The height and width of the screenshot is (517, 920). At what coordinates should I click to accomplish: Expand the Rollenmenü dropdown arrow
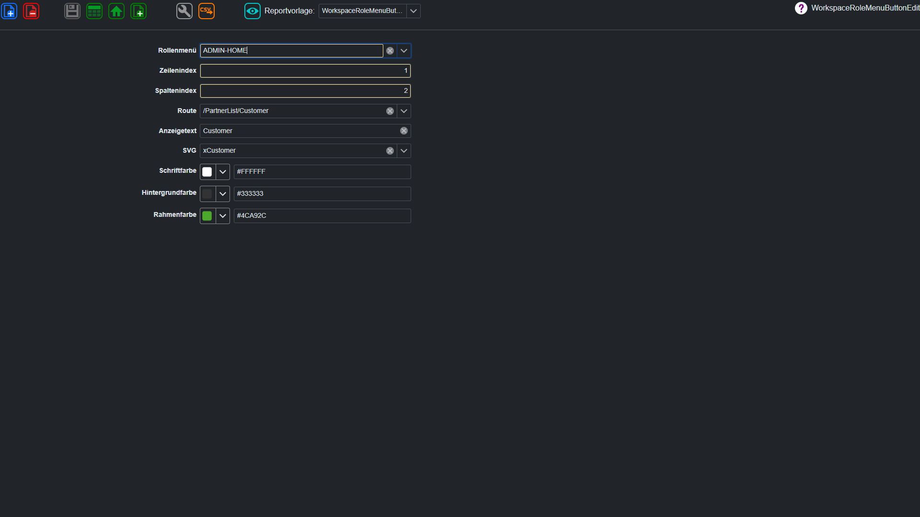point(404,51)
